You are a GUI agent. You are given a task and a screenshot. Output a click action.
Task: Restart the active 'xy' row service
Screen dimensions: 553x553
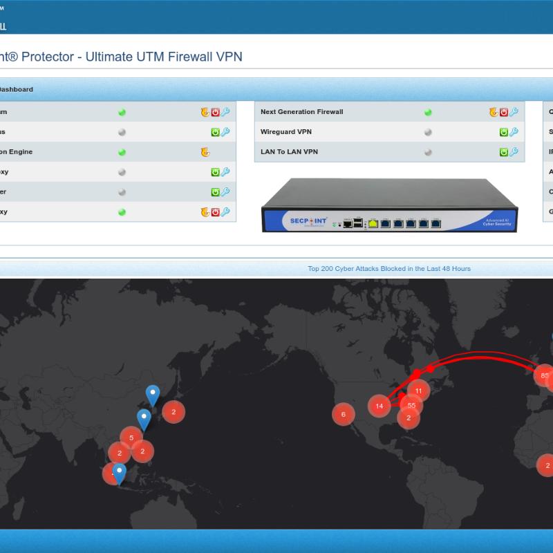[205, 212]
